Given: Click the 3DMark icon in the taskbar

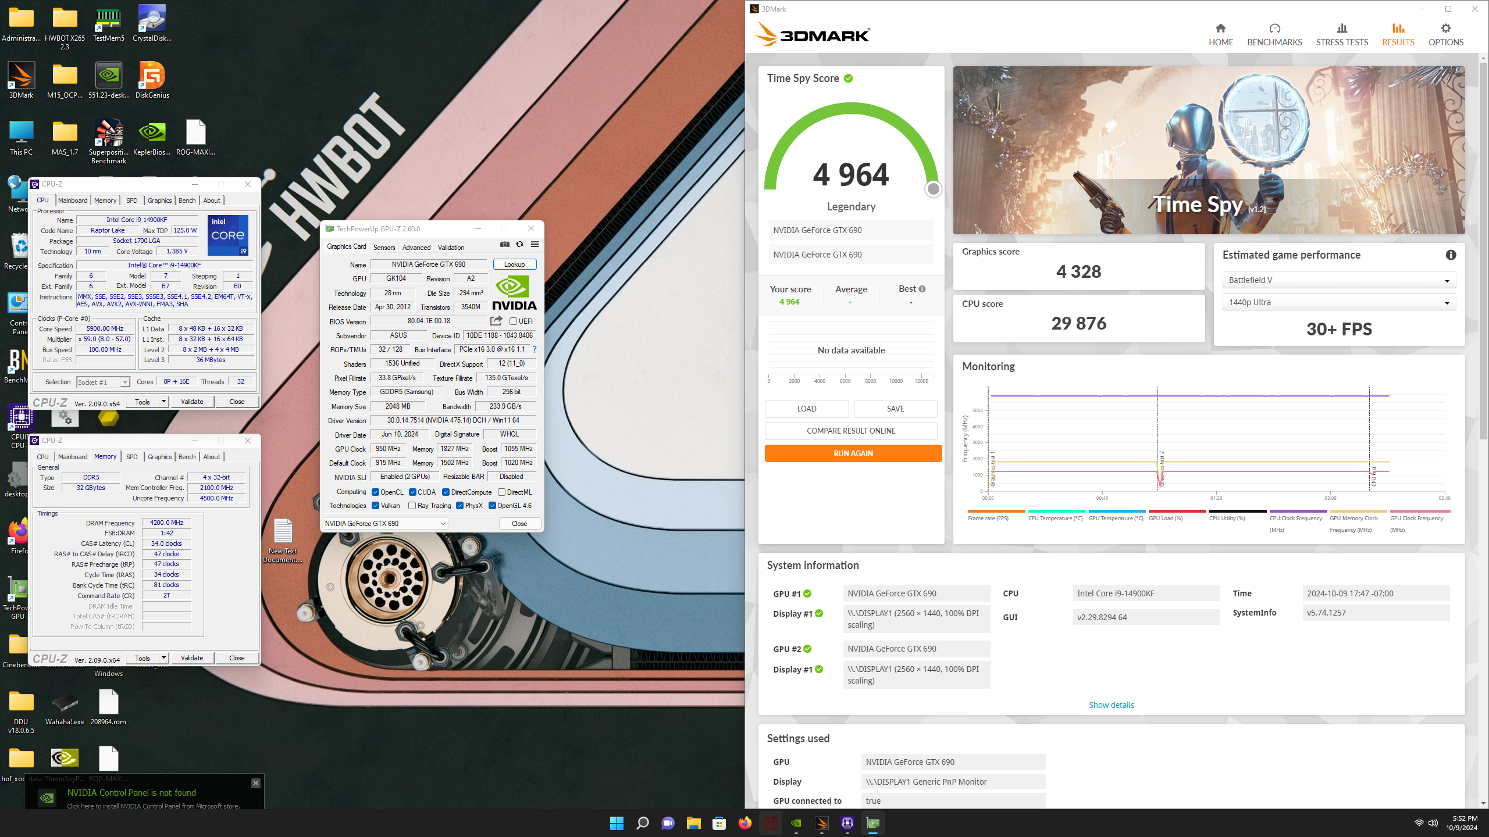Looking at the screenshot, I should pyautogui.click(x=821, y=823).
